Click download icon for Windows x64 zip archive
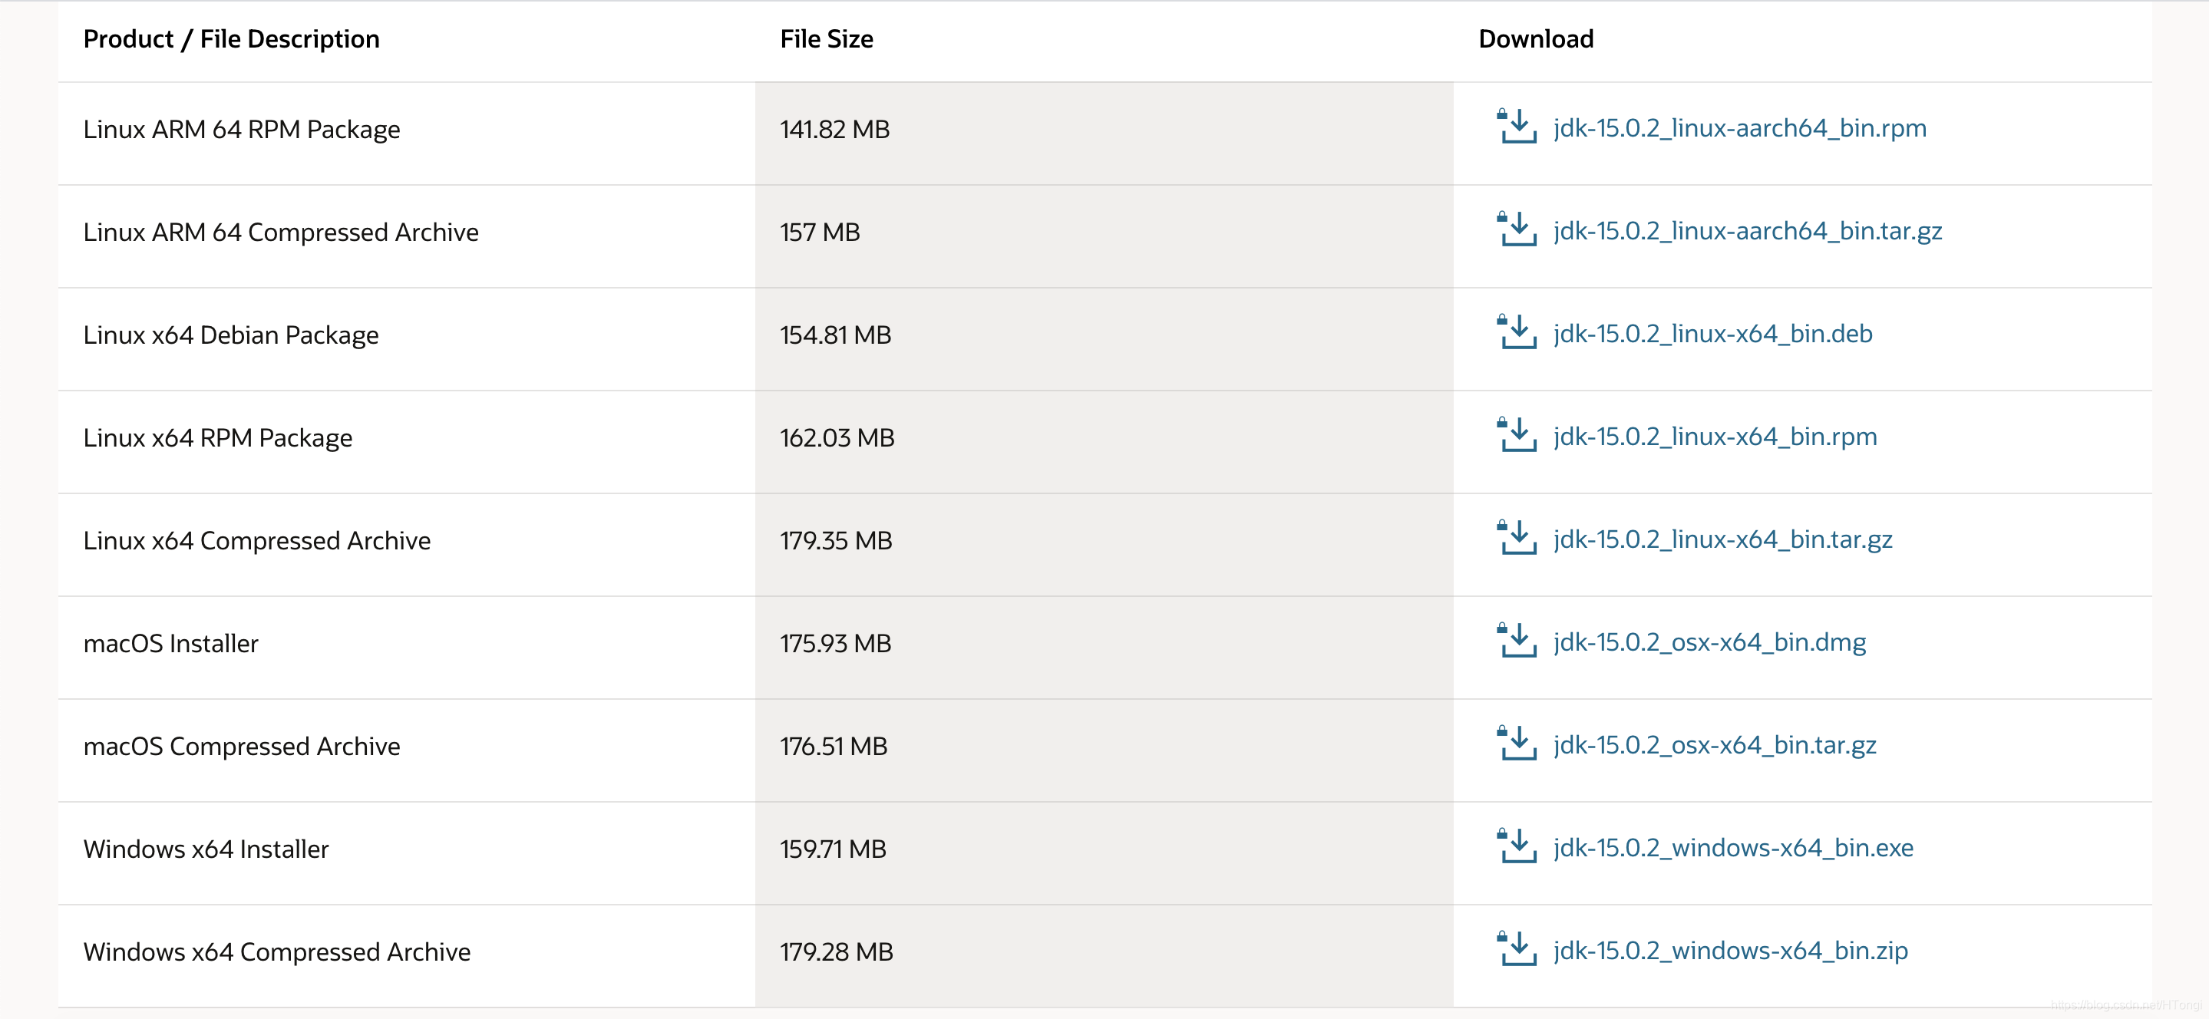This screenshot has height=1019, width=2209. click(1516, 950)
